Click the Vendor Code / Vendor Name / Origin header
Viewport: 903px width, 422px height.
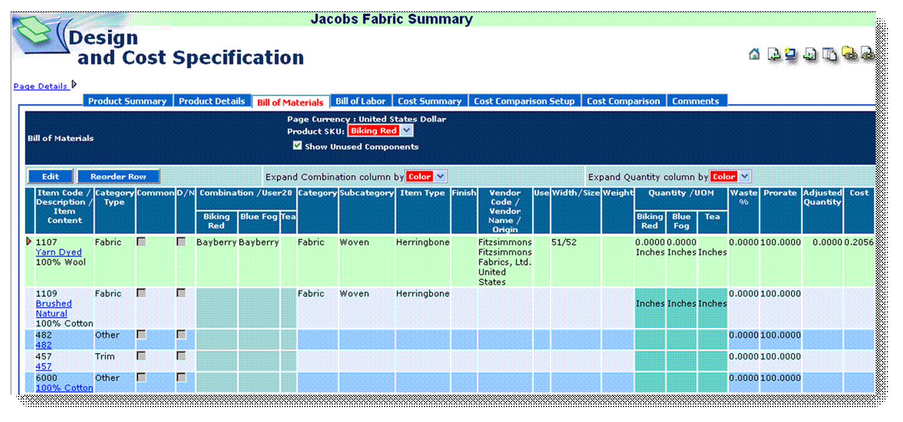click(505, 211)
